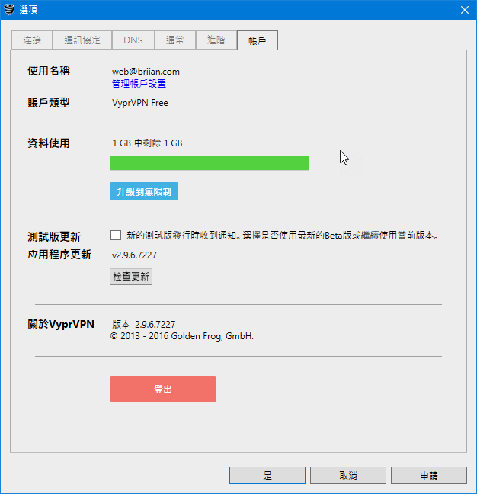The width and height of the screenshot is (477, 494).
Task: Select the DNS tab
Action: tap(133, 40)
